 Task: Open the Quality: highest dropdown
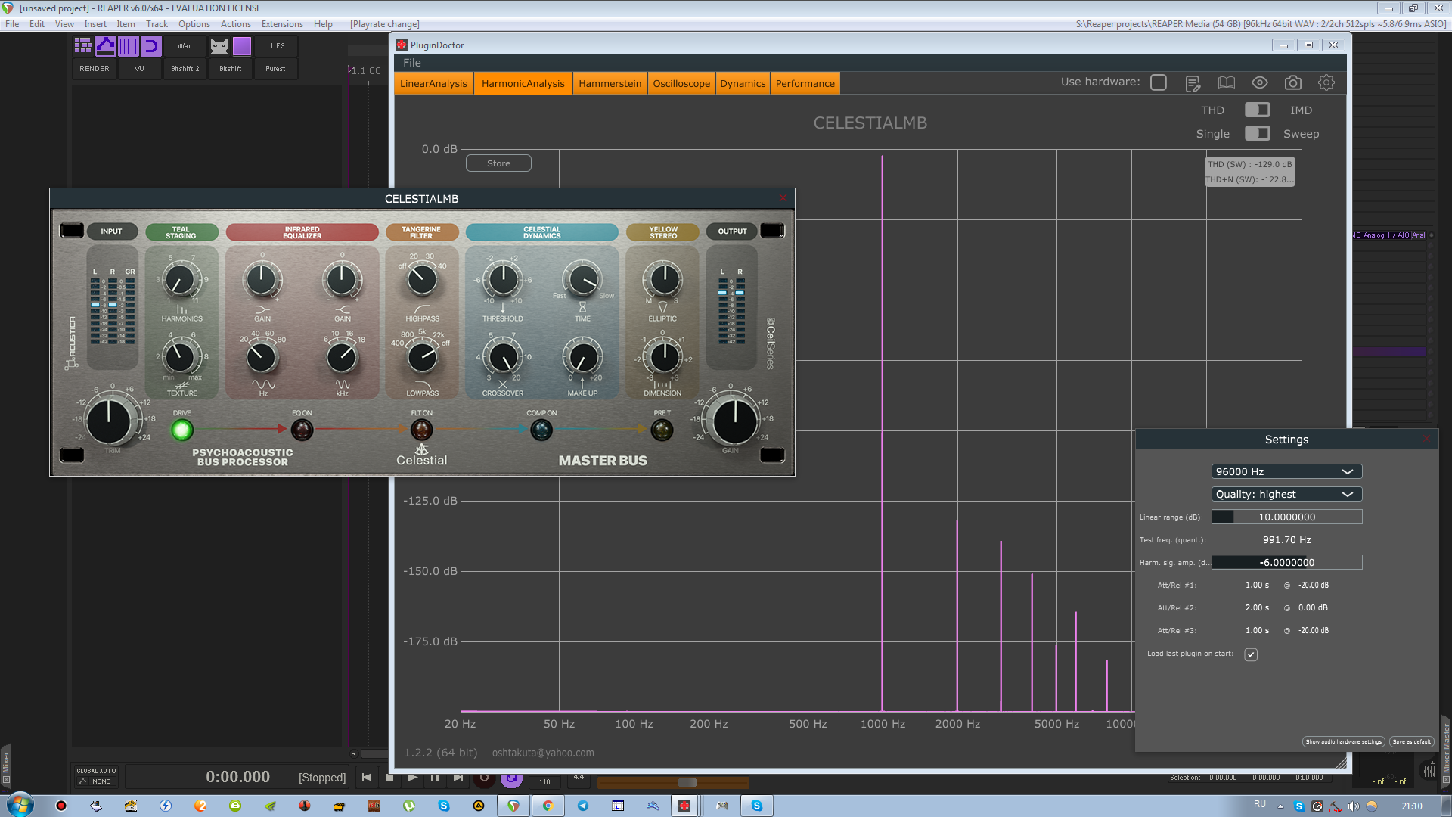[1286, 494]
